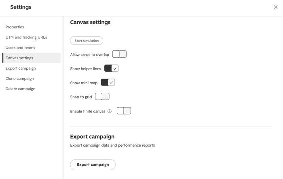Click the info icon beside Enable finite canvas
The height and width of the screenshot is (179, 283).
[110, 111]
